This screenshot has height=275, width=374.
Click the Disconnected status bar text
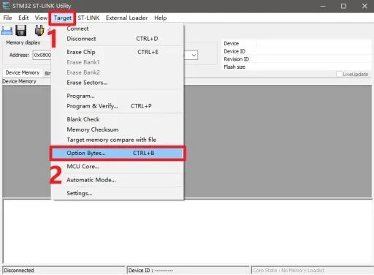[19, 271]
